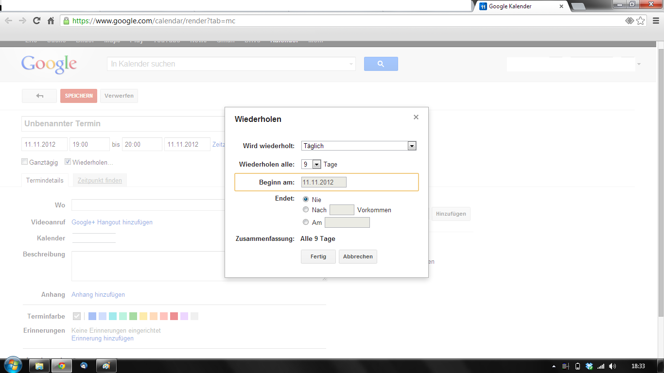The width and height of the screenshot is (664, 373).
Task: Click the 'Am' end date input field
Action: click(x=347, y=222)
